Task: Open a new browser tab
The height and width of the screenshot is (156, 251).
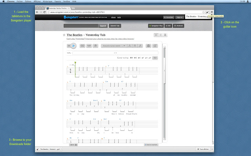Action: [73, 8]
